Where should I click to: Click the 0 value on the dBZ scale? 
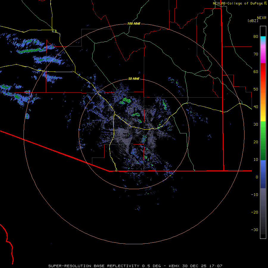[x=257, y=177]
